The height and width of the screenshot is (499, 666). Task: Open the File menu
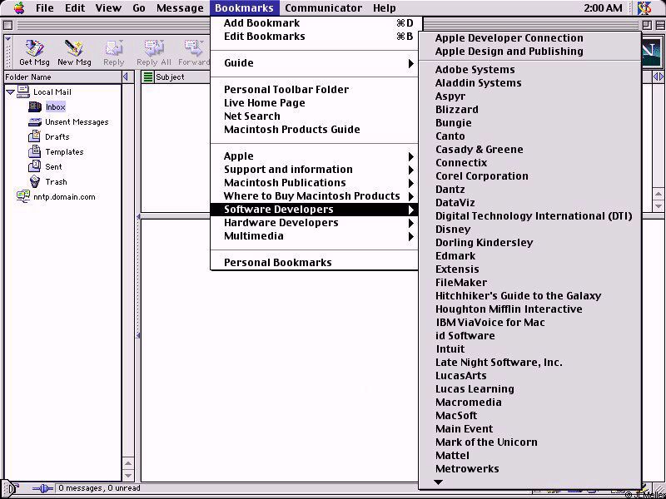45,7
